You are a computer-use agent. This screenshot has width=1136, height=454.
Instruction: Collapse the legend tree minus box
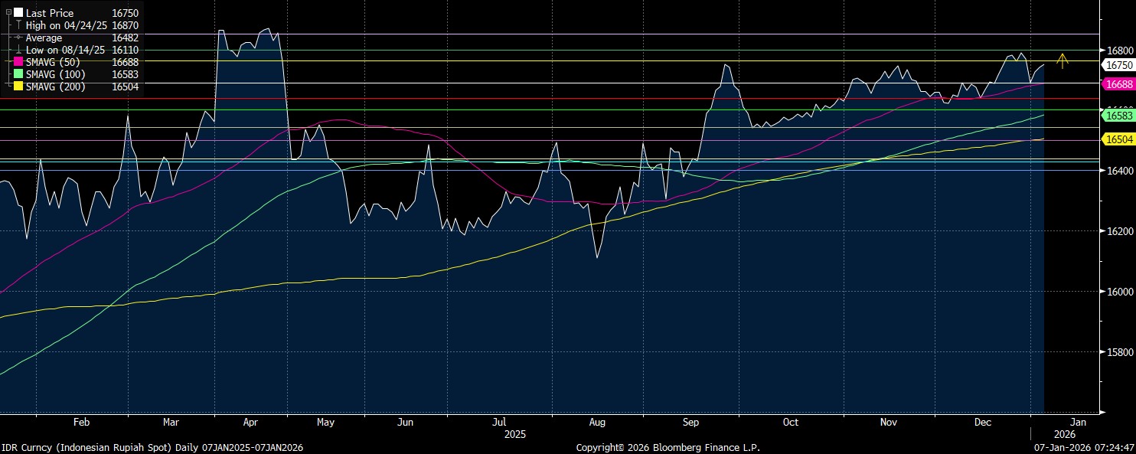point(8,13)
